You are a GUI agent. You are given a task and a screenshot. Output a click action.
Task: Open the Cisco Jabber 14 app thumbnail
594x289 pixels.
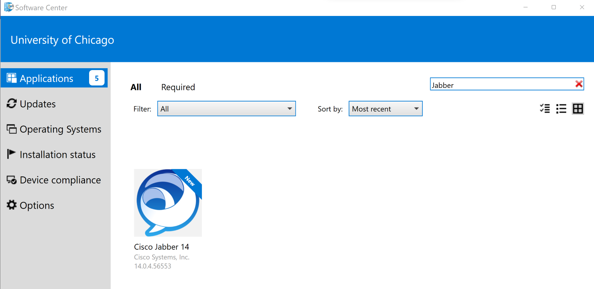[x=168, y=203]
